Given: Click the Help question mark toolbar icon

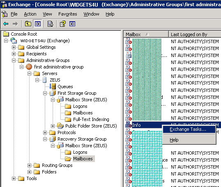Looking at the screenshot, I should 63,24.
